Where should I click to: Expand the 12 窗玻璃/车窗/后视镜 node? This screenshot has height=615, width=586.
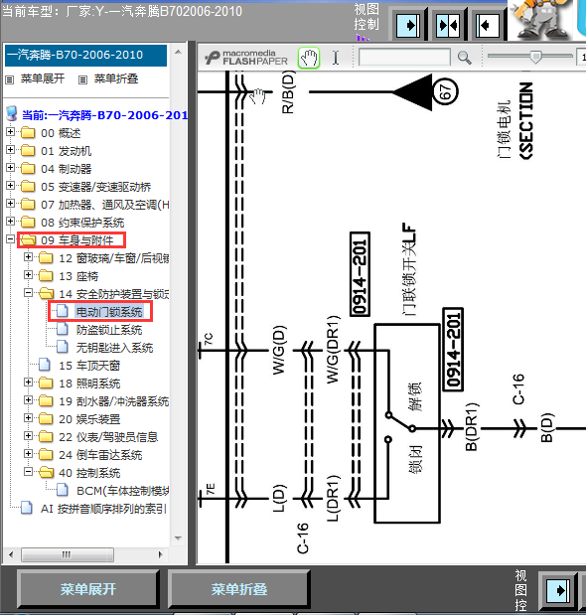pyautogui.click(x=28, y=257)
